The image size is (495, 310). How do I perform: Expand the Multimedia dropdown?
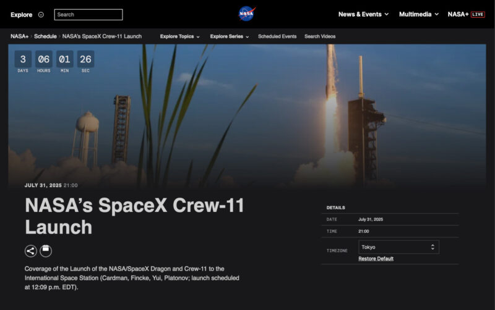coord(419,14)
